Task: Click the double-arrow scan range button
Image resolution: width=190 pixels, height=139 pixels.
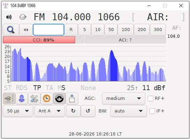Action: pyautogui.click(x=26, y=30)
